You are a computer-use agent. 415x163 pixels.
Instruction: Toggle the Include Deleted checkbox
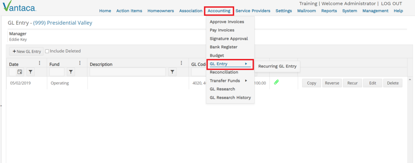coord(47,51)
